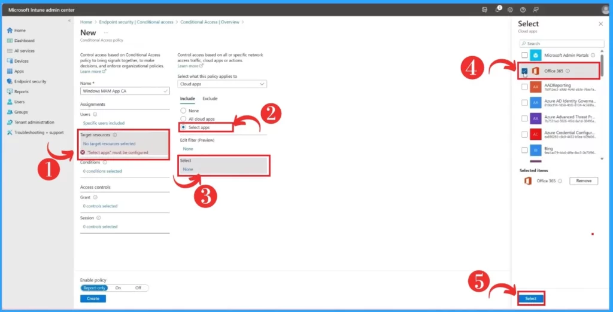The width and height of the screenshot is (613, 312).
Task: Show info for Office 365 list entry
Action: (568, 71)
